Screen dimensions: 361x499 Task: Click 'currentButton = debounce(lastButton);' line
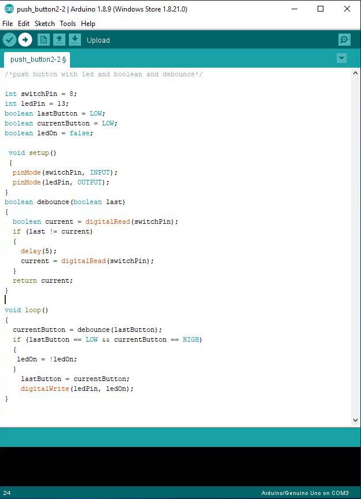click(87, 330)
